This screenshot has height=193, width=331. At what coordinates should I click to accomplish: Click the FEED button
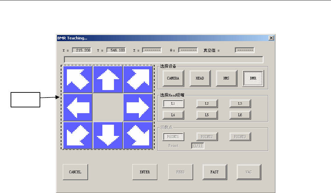(181, 172)
